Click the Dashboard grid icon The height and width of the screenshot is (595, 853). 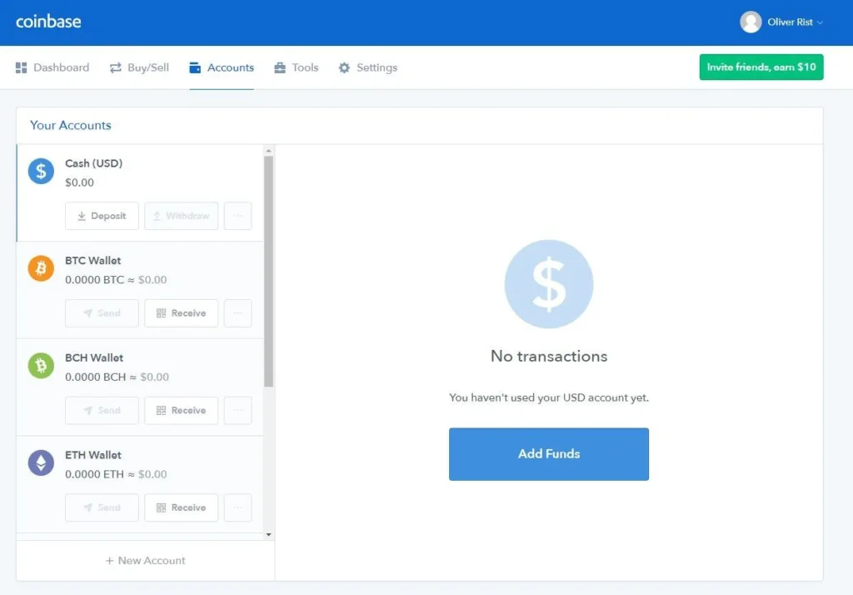point(21,67)
